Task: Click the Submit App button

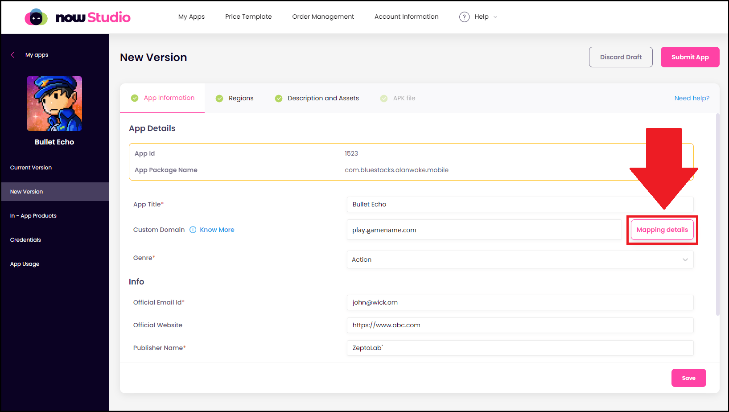Action: click(x=690, y=57)
